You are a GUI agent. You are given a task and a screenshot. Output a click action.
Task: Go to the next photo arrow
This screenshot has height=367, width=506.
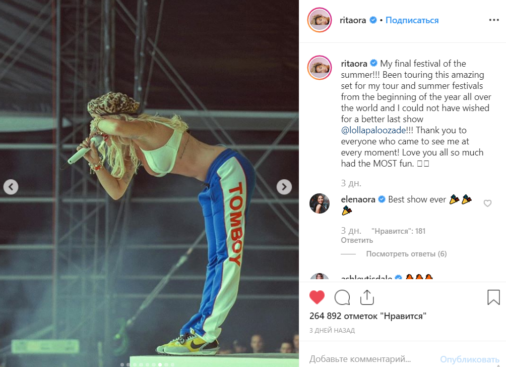(284, 187)
